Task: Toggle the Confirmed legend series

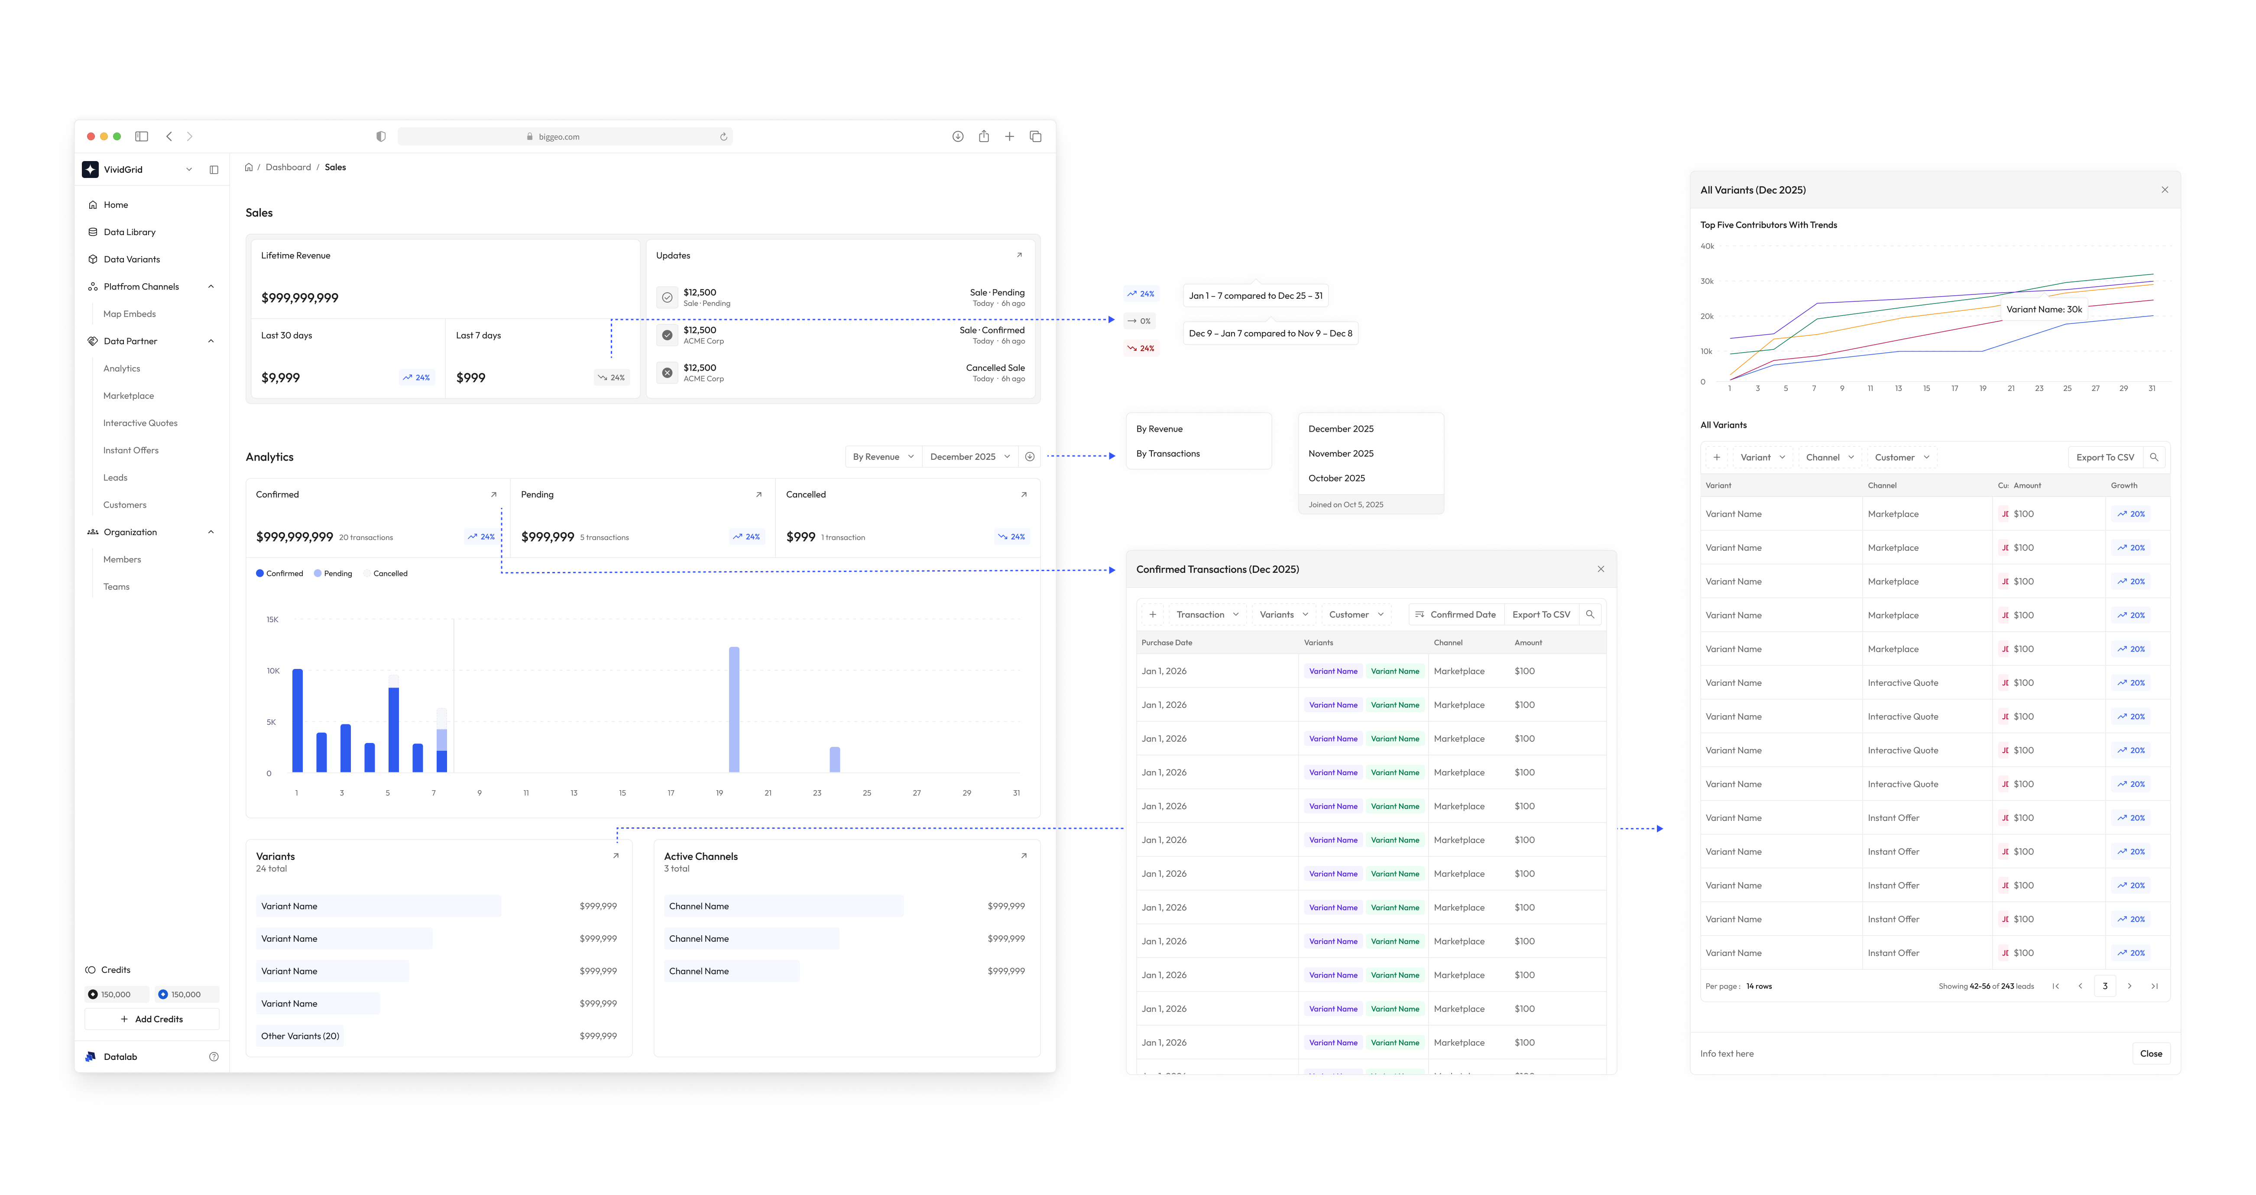Action: tap(279, 573)
